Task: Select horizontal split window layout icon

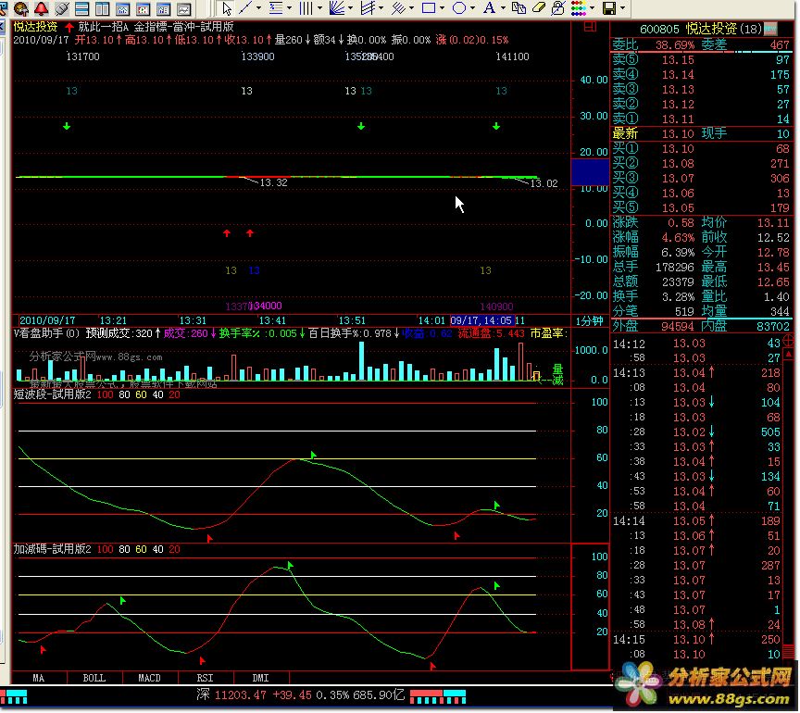Action: click(x=81, y=8)
